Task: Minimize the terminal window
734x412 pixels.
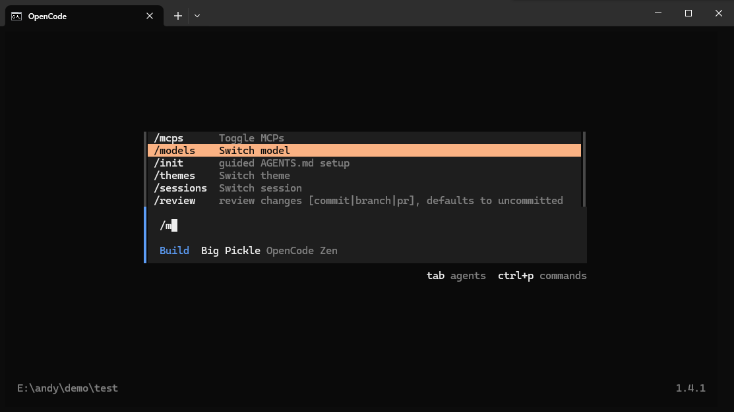Action: pos(658,13)
